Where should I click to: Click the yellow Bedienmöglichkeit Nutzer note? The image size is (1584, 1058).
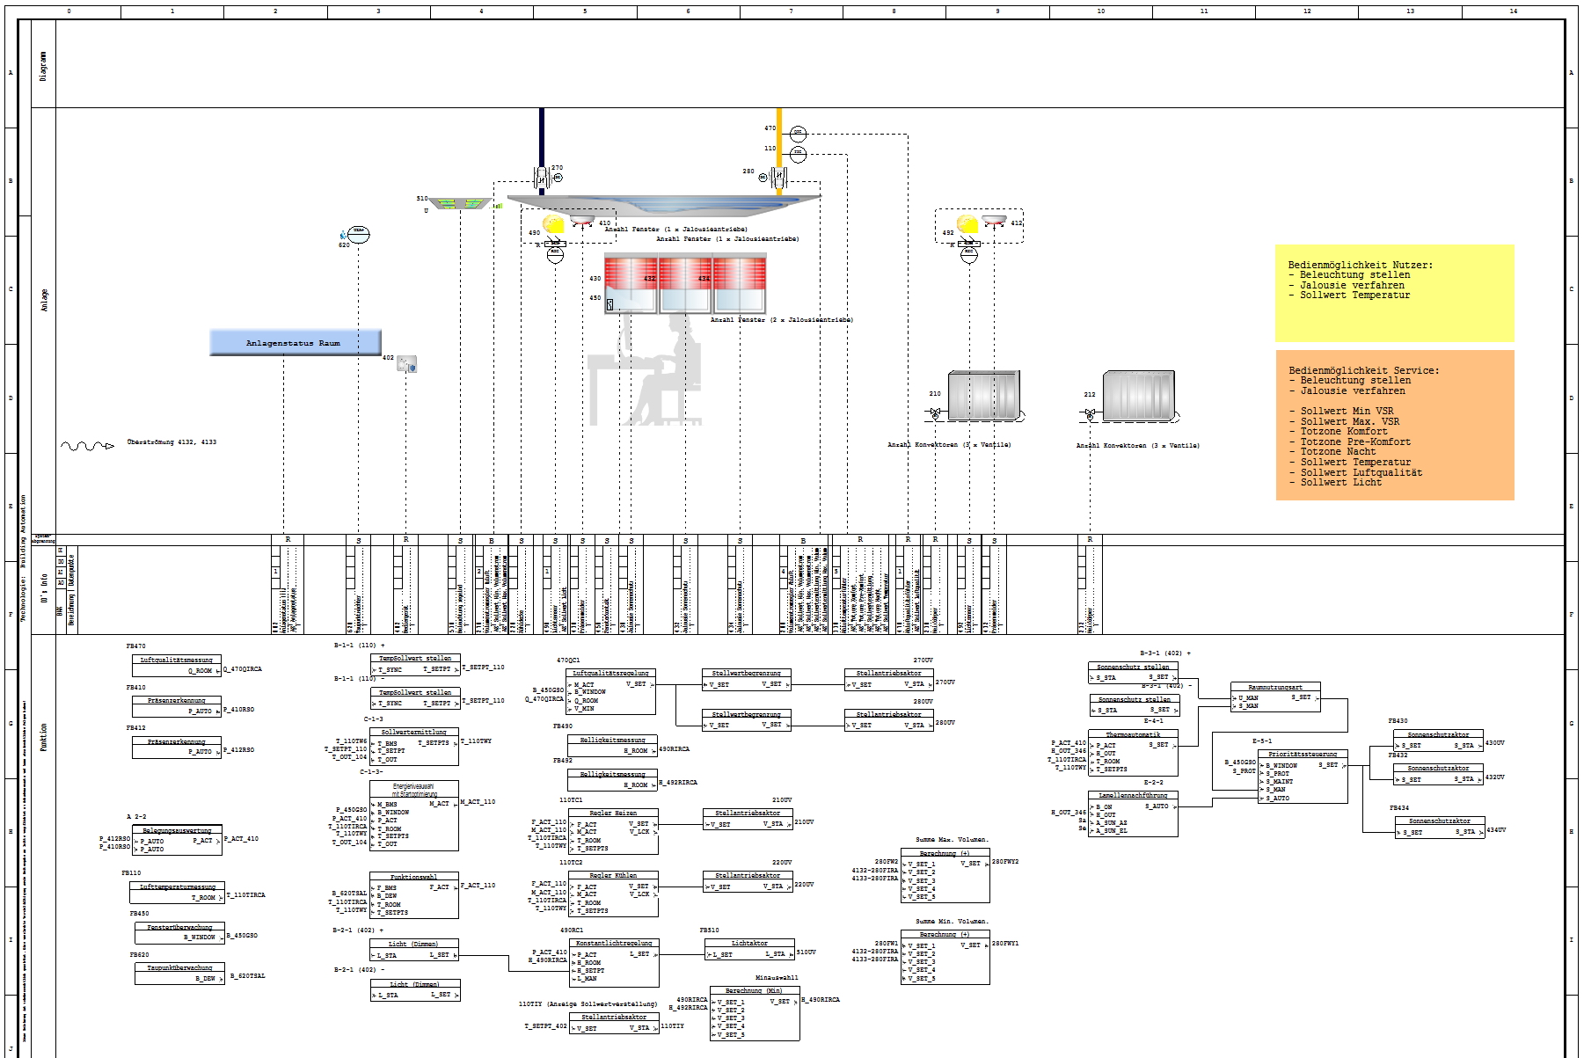[1394, 293]
